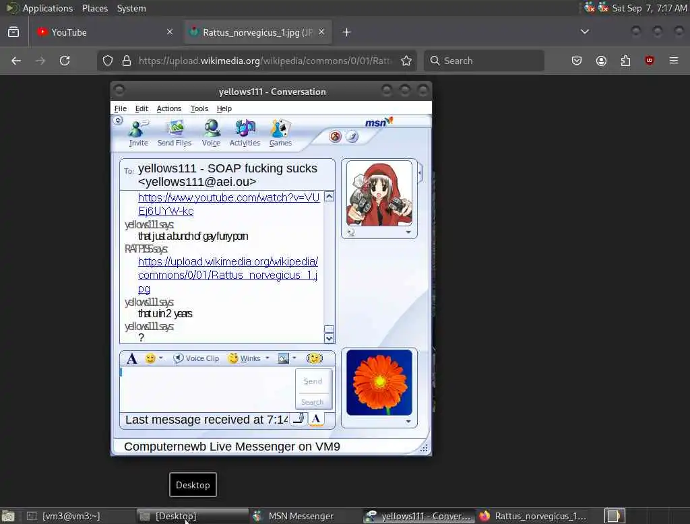Viewport: 690px width, 524px height.
Task: Click the block contact icon
Action: coord(336,137)
